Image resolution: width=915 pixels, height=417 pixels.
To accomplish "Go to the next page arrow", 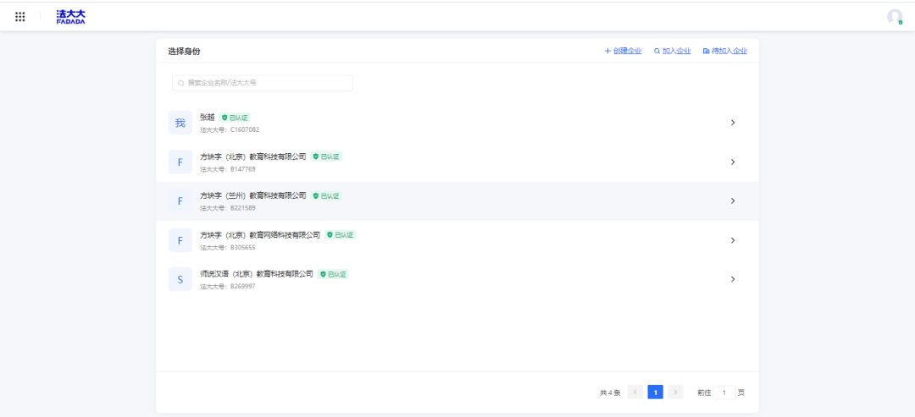I will (x=675, y=392).
